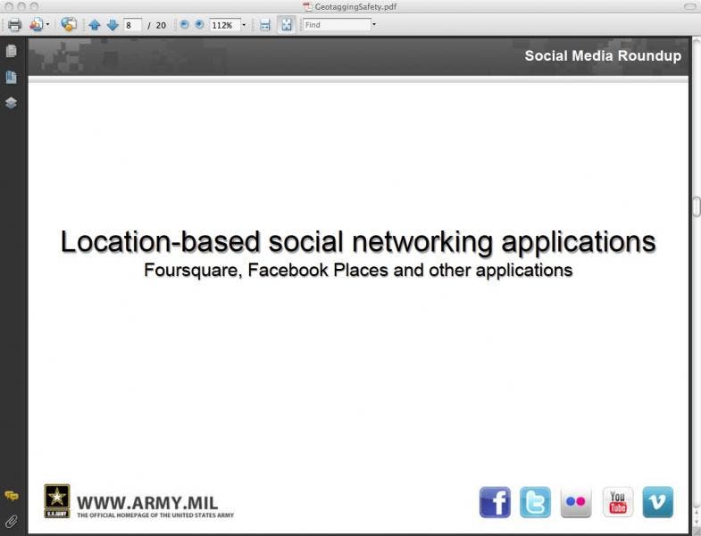
Task: Click the collaborate/share globe icon
Action: tap(69, 25)
